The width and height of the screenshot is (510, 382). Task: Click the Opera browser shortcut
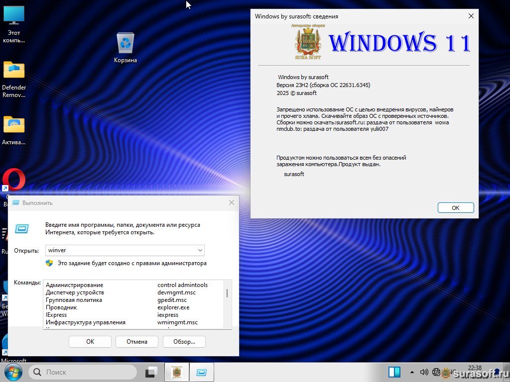(14, 180)
